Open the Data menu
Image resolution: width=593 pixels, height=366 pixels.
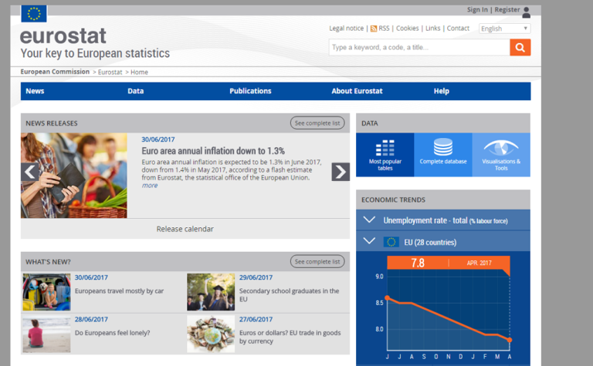pyautogui.click(x=135, y=91)
